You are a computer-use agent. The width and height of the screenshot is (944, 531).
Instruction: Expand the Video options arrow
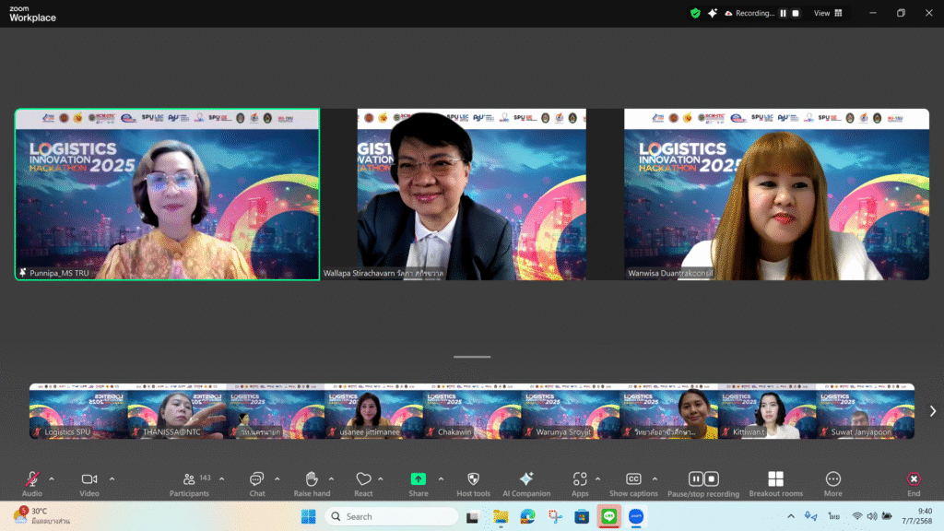(x=112, y=479)
